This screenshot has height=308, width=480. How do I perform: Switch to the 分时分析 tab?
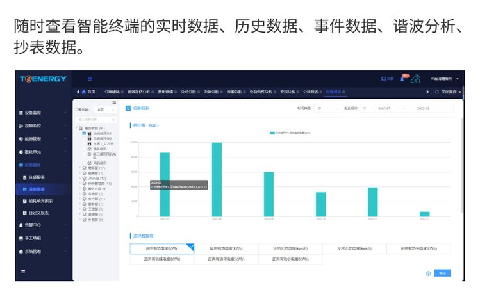coord(188,92)
